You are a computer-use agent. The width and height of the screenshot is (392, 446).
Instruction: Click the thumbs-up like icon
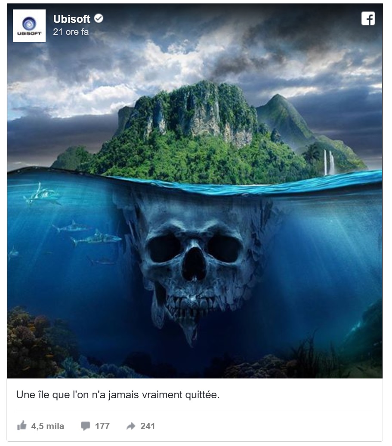(x=22, y=426)
